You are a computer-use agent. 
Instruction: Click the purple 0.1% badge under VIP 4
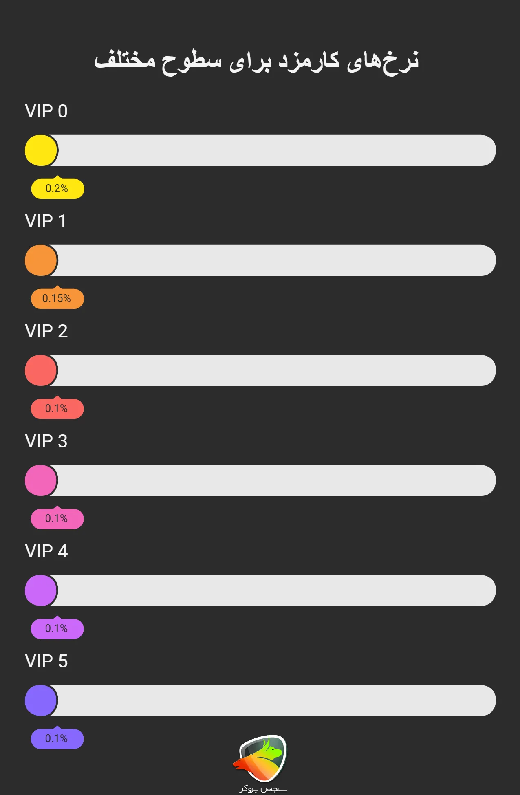pos(57,629)
